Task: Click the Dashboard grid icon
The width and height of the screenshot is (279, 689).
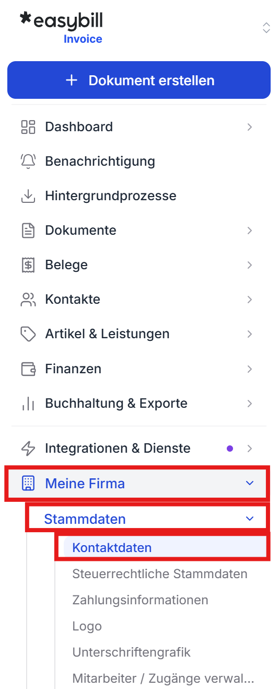Action: [x=28, y=127]
